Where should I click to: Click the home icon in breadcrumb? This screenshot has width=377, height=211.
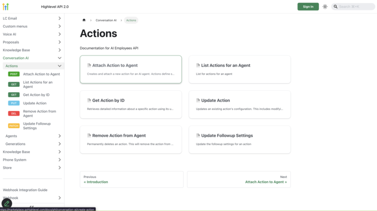click(x=84, y=20)
